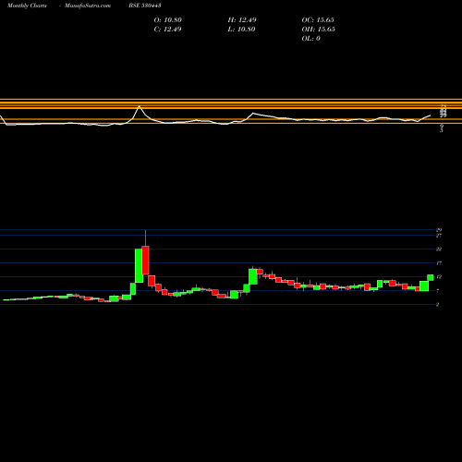Click the open value 'O: 10.80'
This screenshot has width=462, height=462.
pos(168,20)
